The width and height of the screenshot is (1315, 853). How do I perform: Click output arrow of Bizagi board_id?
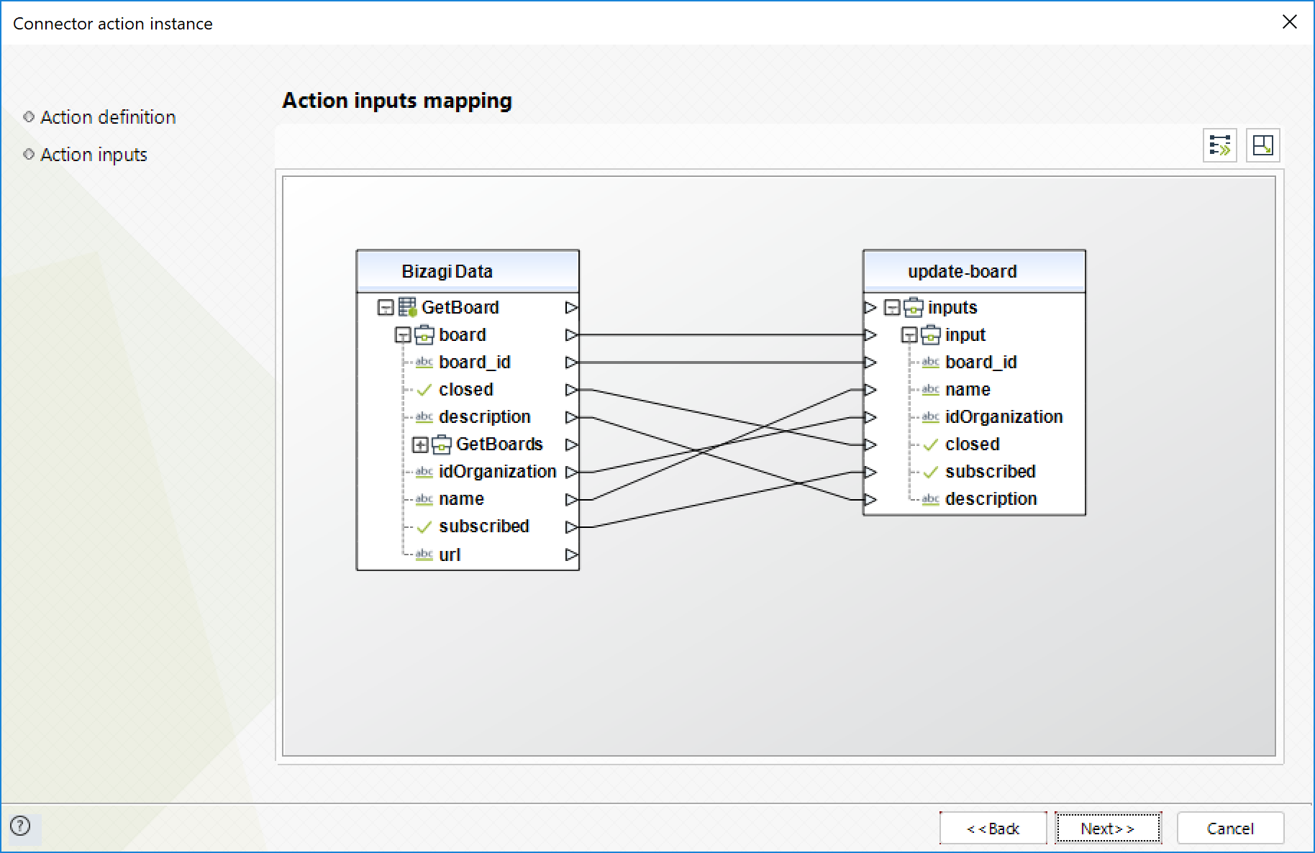coord(571,362)
